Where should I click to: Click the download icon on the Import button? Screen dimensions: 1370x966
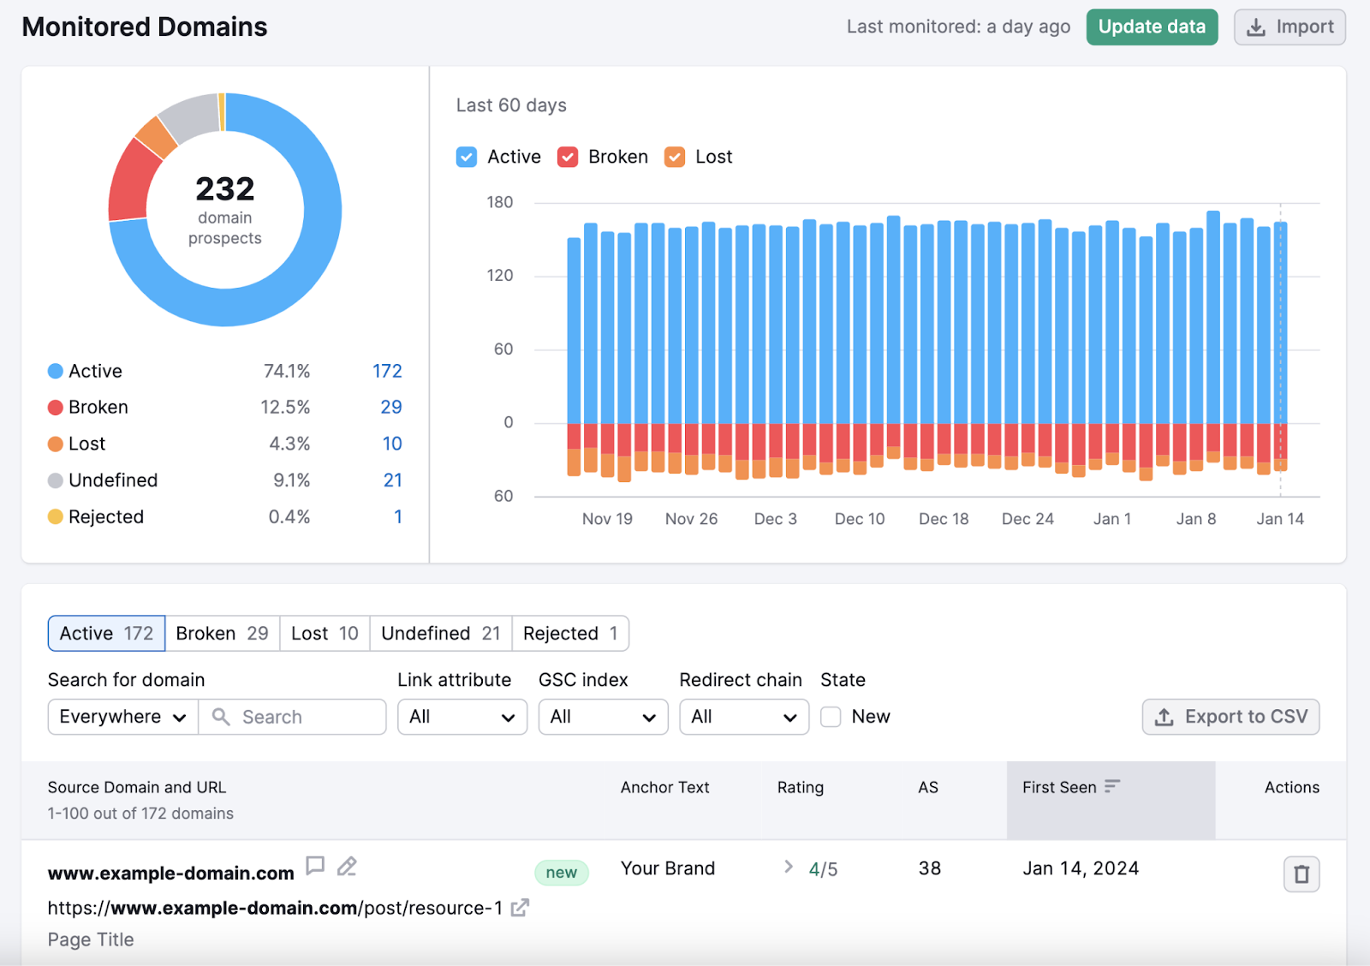[1255, 27]
